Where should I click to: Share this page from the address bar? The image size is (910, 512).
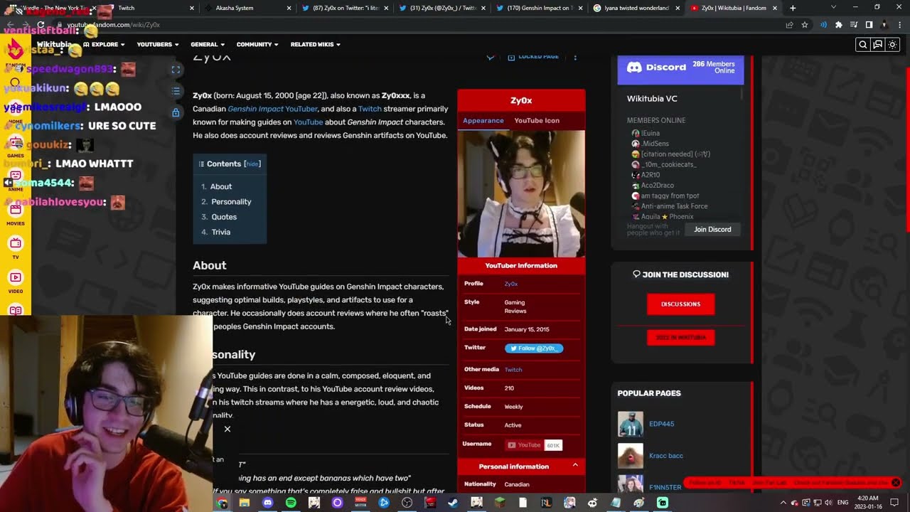[789, 25]
